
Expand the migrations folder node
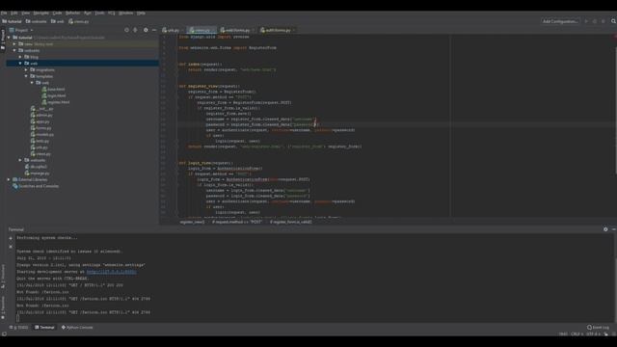(x=26, y=69)
